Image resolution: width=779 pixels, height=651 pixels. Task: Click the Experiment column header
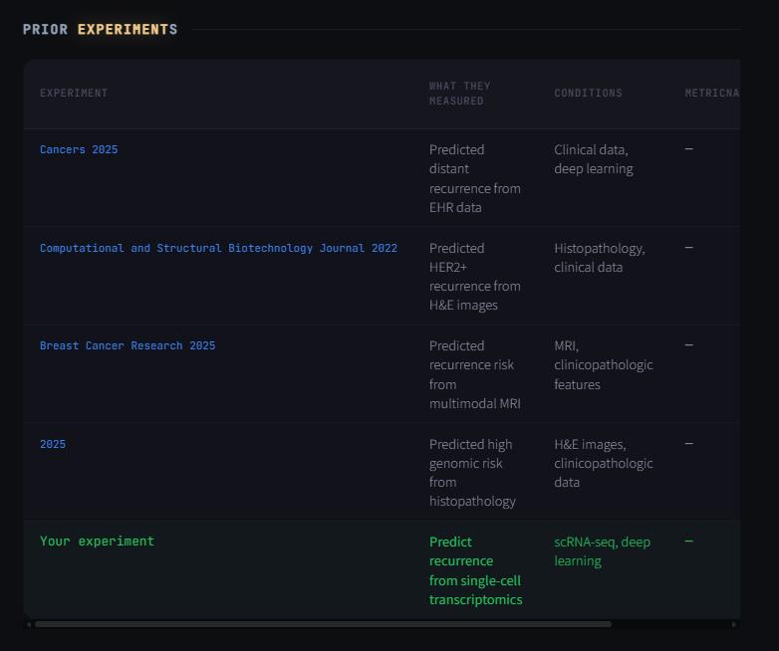pyautogui.click(x=74, y=93)
